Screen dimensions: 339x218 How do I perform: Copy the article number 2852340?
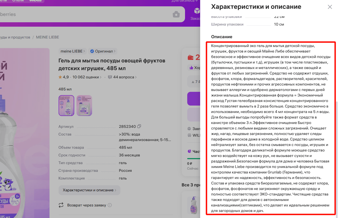click(139, 126)
